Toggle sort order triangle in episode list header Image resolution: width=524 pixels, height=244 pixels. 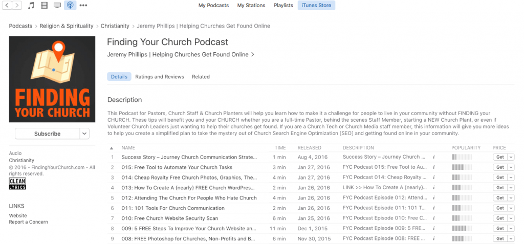point(112,148)
